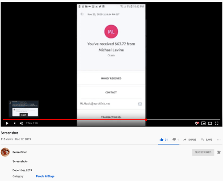The height and width of the screenshot is (181, 223).
Task: Click the Michael Levine name text
Action: coord(111,50)
